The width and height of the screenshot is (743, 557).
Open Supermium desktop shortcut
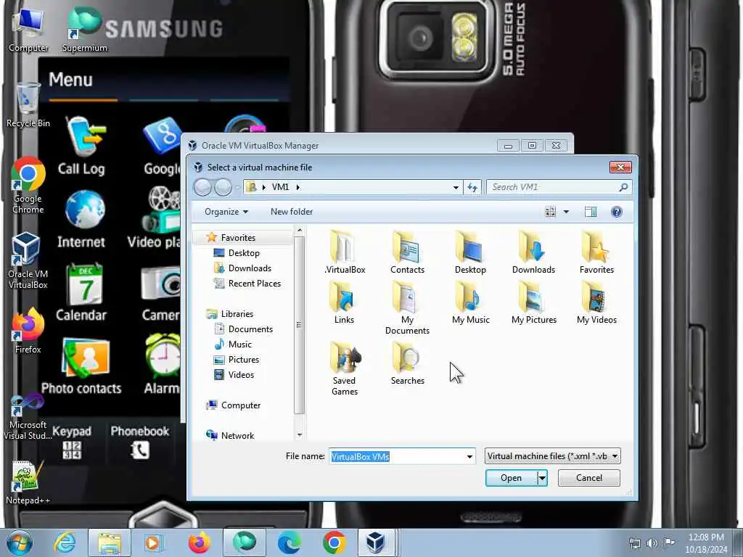point(85,30)
